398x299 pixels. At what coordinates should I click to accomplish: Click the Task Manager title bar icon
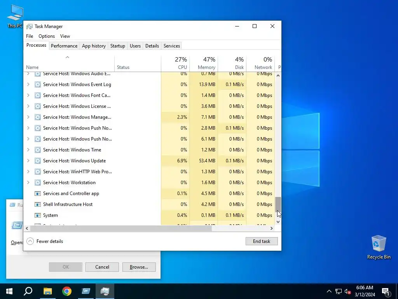(x=30, y=26)
